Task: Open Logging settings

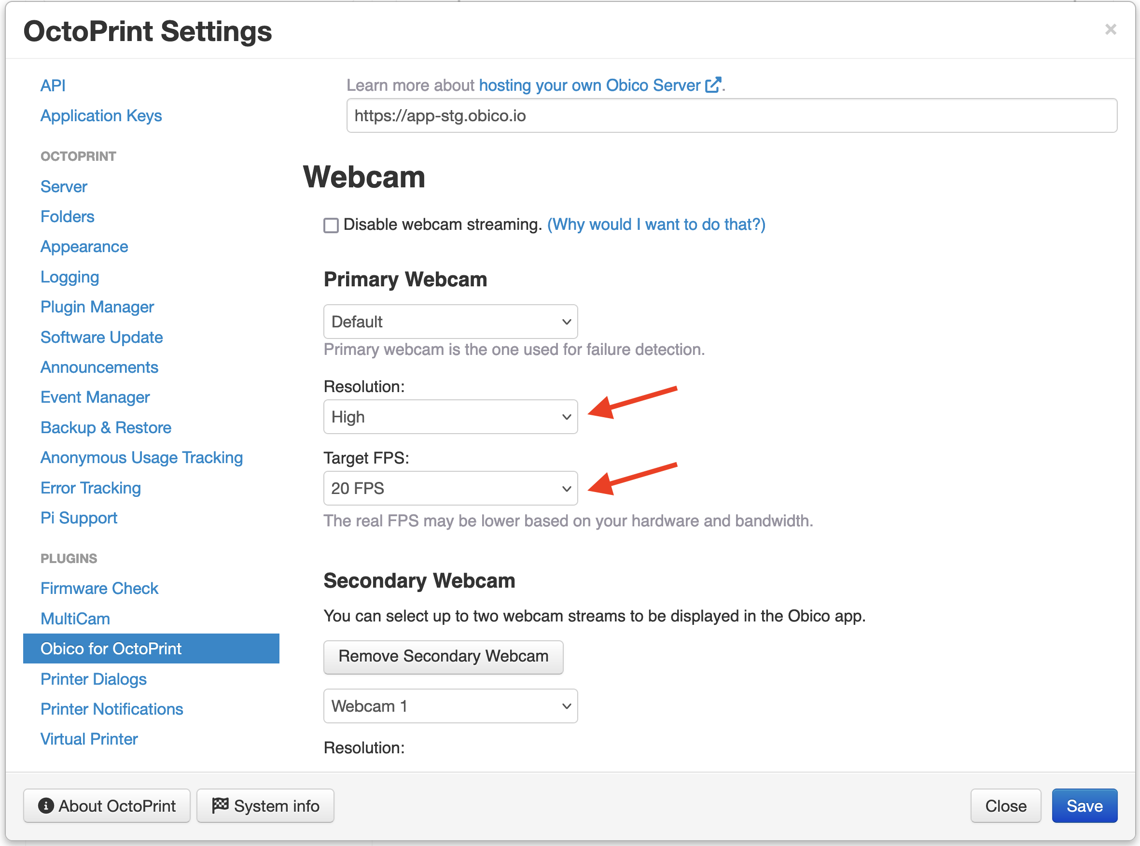Action: [x=70, y=277]
